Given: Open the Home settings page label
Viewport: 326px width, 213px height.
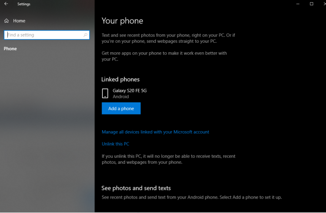Looking at the screenshot, I should click(19, 21).
